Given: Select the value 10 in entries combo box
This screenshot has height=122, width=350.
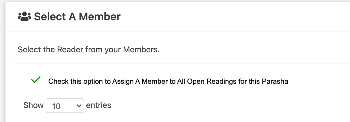Looking at the screenshot, I should click(x=56, y=106).
